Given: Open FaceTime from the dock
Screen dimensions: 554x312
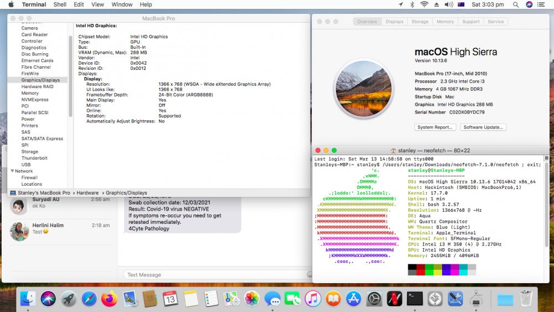Looking at the screenshot, I should tap(293, 299).
